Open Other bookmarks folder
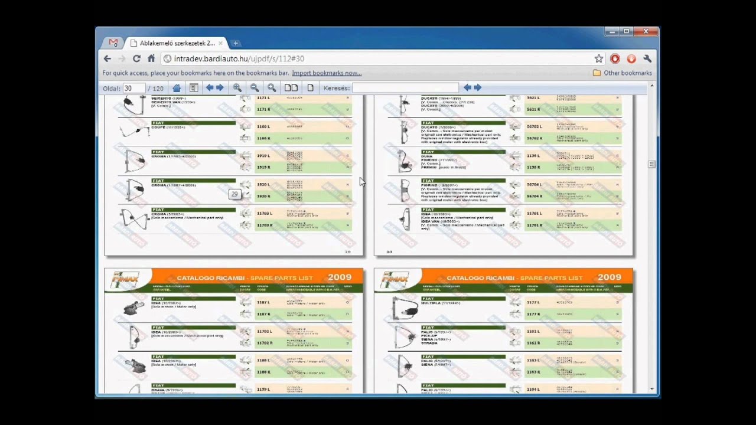This screenshot has width=756, height=425. pos(622,73)
